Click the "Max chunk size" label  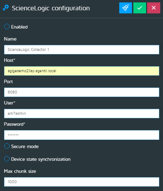coord(20,171)
